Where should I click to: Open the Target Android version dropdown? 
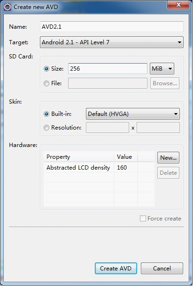(x=112, y=42)
